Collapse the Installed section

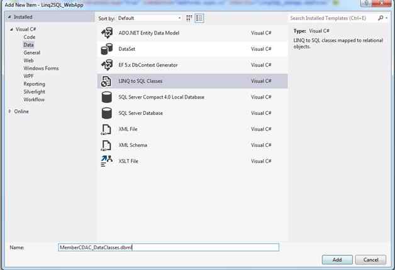[x=9, y=17]
